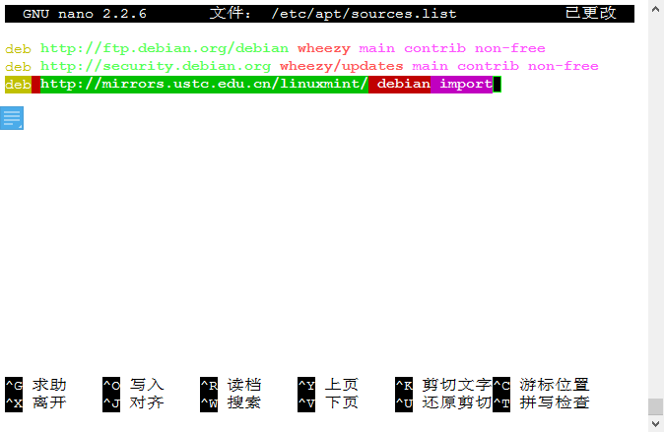
Task: Click the ^J 对齐 justify shortcut
Action: click(x=133, y=402)
